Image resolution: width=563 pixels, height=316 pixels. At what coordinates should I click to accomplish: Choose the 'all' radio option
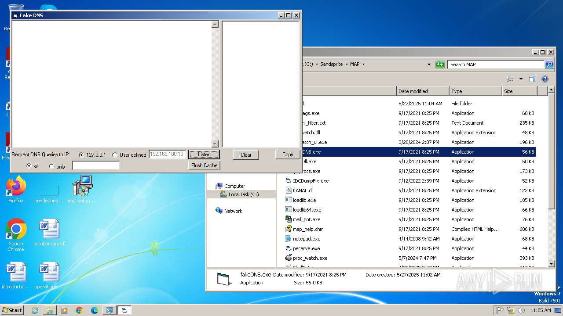[29, 166]
